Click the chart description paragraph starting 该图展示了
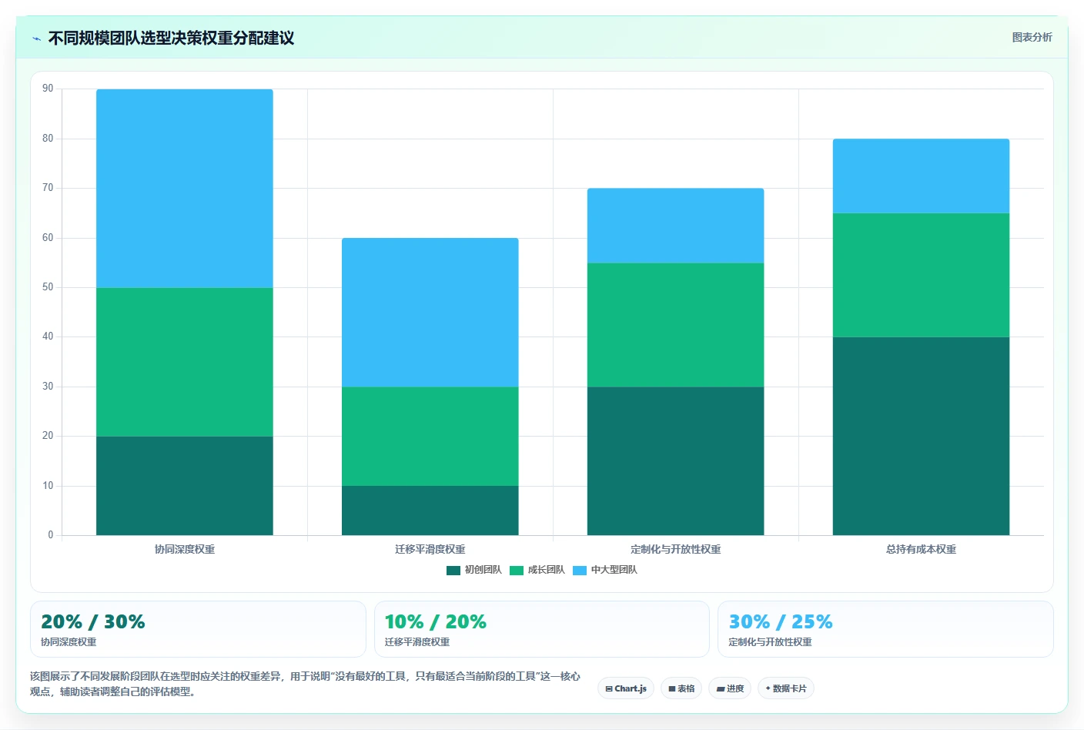The height and width of the screenshot is (730, 1084). (305, 684)
